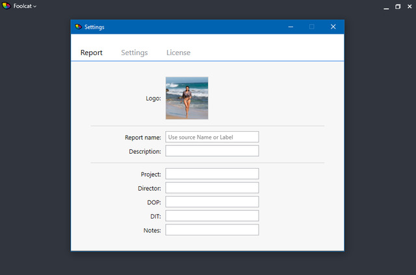Open the Foolcat dropdown menu
Image resolution: width=416 pixels, height=275 pixels.
[25, 6]
